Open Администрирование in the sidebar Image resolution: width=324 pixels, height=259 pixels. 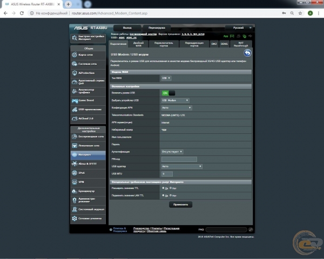click(x=88, y=200)
